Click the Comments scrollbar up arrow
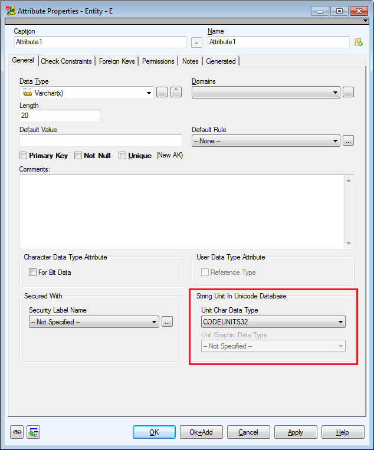374x450 pixels. (x=349, y=180)
